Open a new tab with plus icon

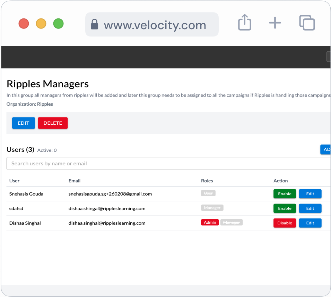point(275,23)
